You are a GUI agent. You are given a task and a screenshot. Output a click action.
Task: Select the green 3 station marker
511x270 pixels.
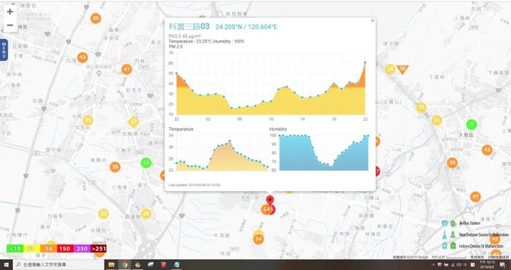click(x=471, y=124)
